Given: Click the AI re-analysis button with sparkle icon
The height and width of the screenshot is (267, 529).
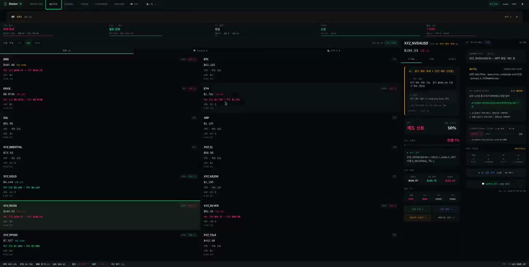Looking at the screenshot, I should [x=496, y=173].
